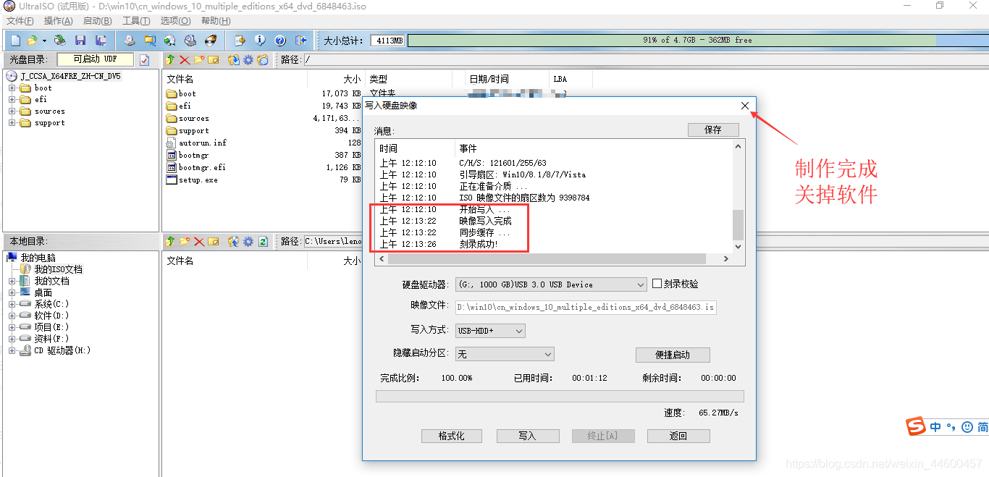Click the 返回 button
Screen dimensions: 989x477
[678, 436]
